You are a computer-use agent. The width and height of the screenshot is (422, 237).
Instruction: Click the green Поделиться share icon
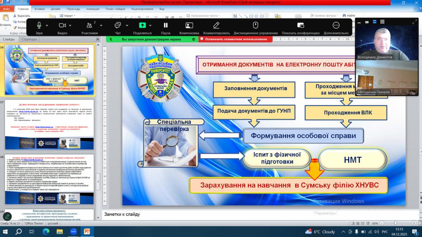[142, 26]
